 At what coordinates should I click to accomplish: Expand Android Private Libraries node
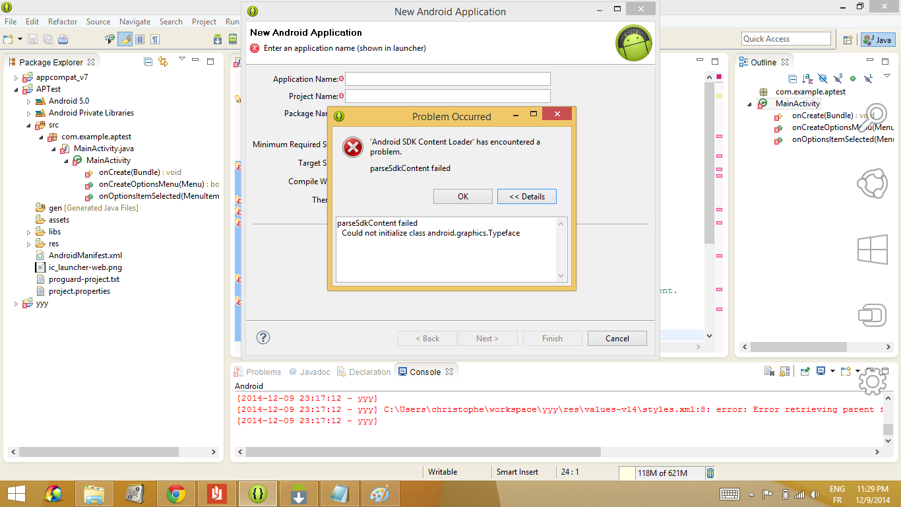(28, 113)
